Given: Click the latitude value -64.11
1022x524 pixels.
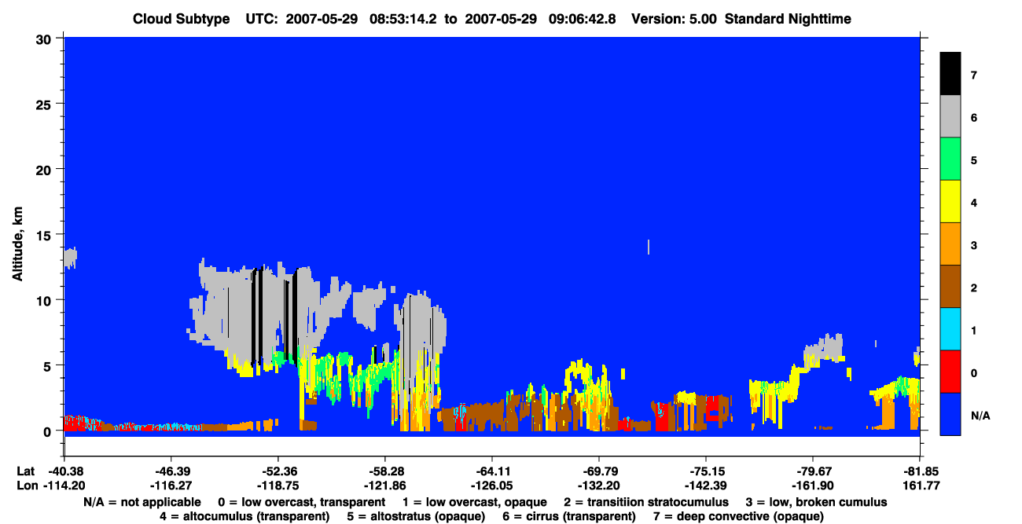Looking at the screenshot, I should (x=491, y=471).
